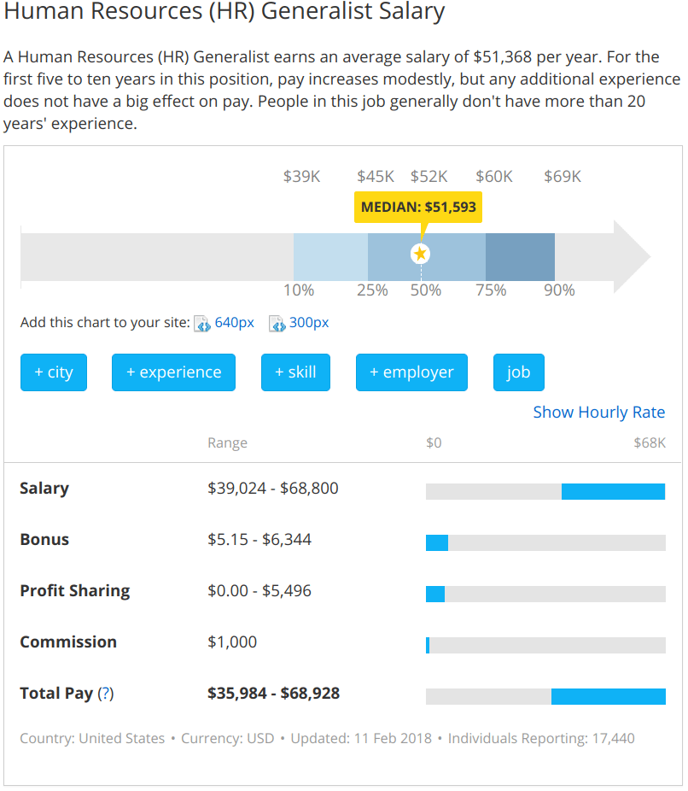Screen dimensions: 688x791
Task: Select the job button
Action: point(518,372)
